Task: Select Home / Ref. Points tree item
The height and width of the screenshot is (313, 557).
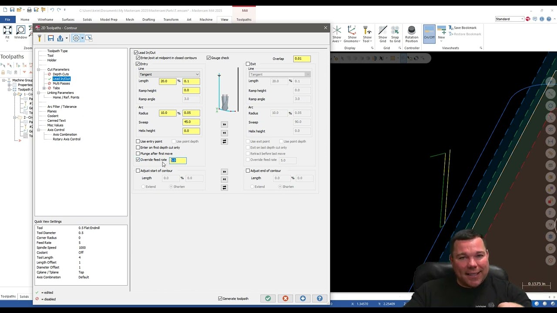Action: (66, 97)
